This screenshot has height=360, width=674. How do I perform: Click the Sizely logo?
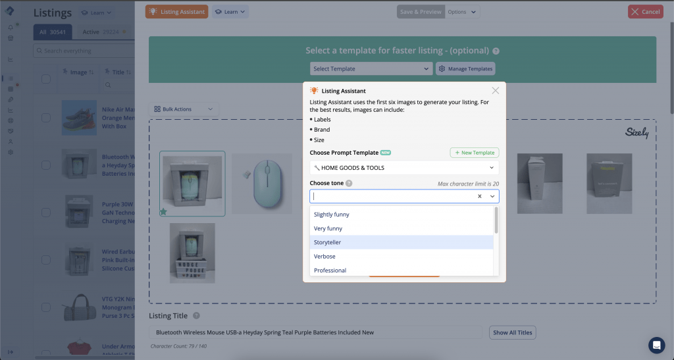tap(636, 134)
